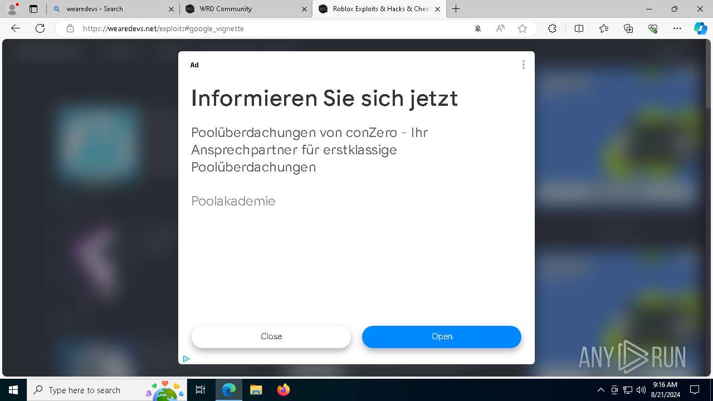Click the Poolüberdachungen von conZero description
713x401 pixels.
(x=309, y=150)
